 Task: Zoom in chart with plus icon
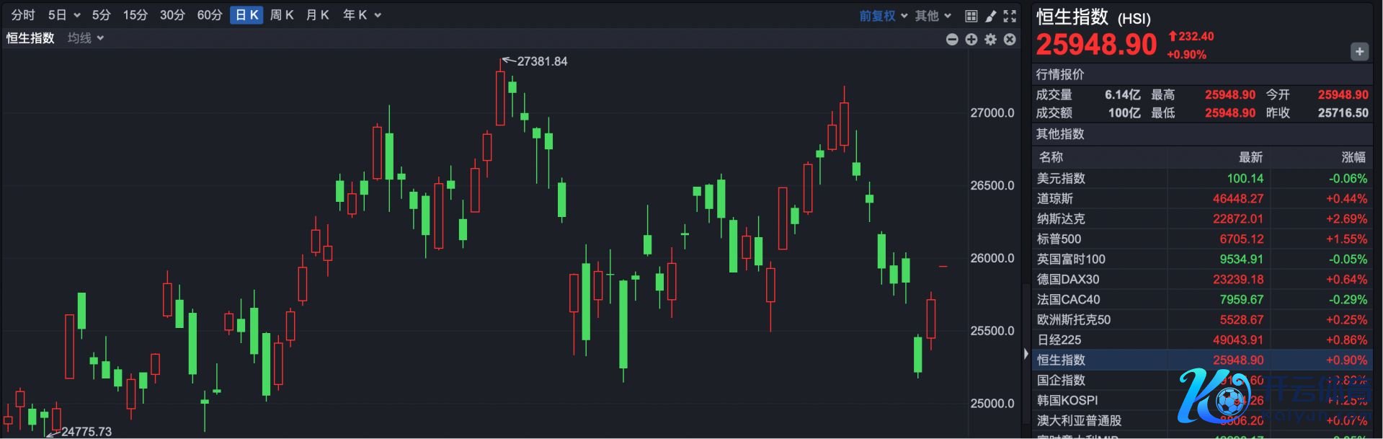click(971, 40)
